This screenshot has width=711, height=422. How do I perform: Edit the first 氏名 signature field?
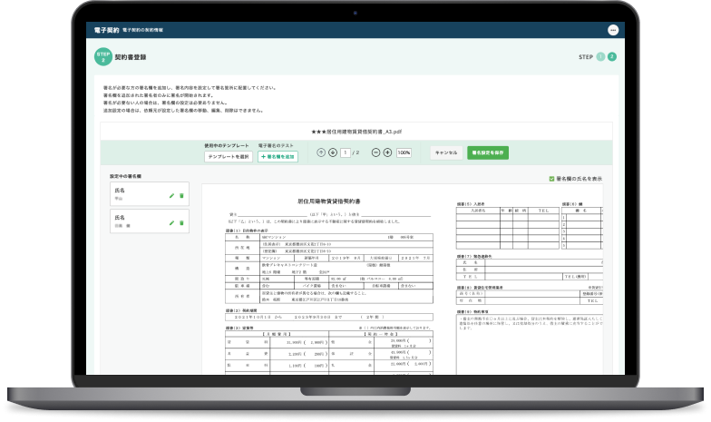(171, 196)
